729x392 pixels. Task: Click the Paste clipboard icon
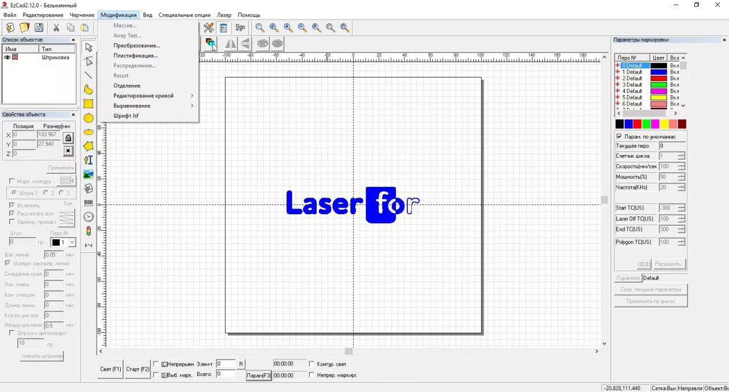85,27
